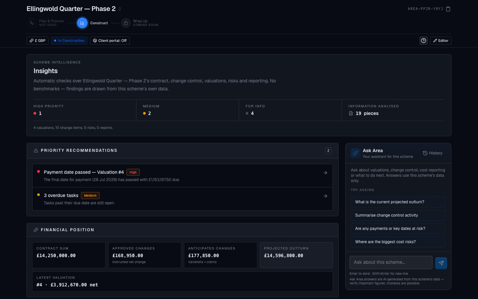Toggle the Client portal: Off button
This screenshot has height=299, width=478.
pyautogui.click(x=110, y=41)
